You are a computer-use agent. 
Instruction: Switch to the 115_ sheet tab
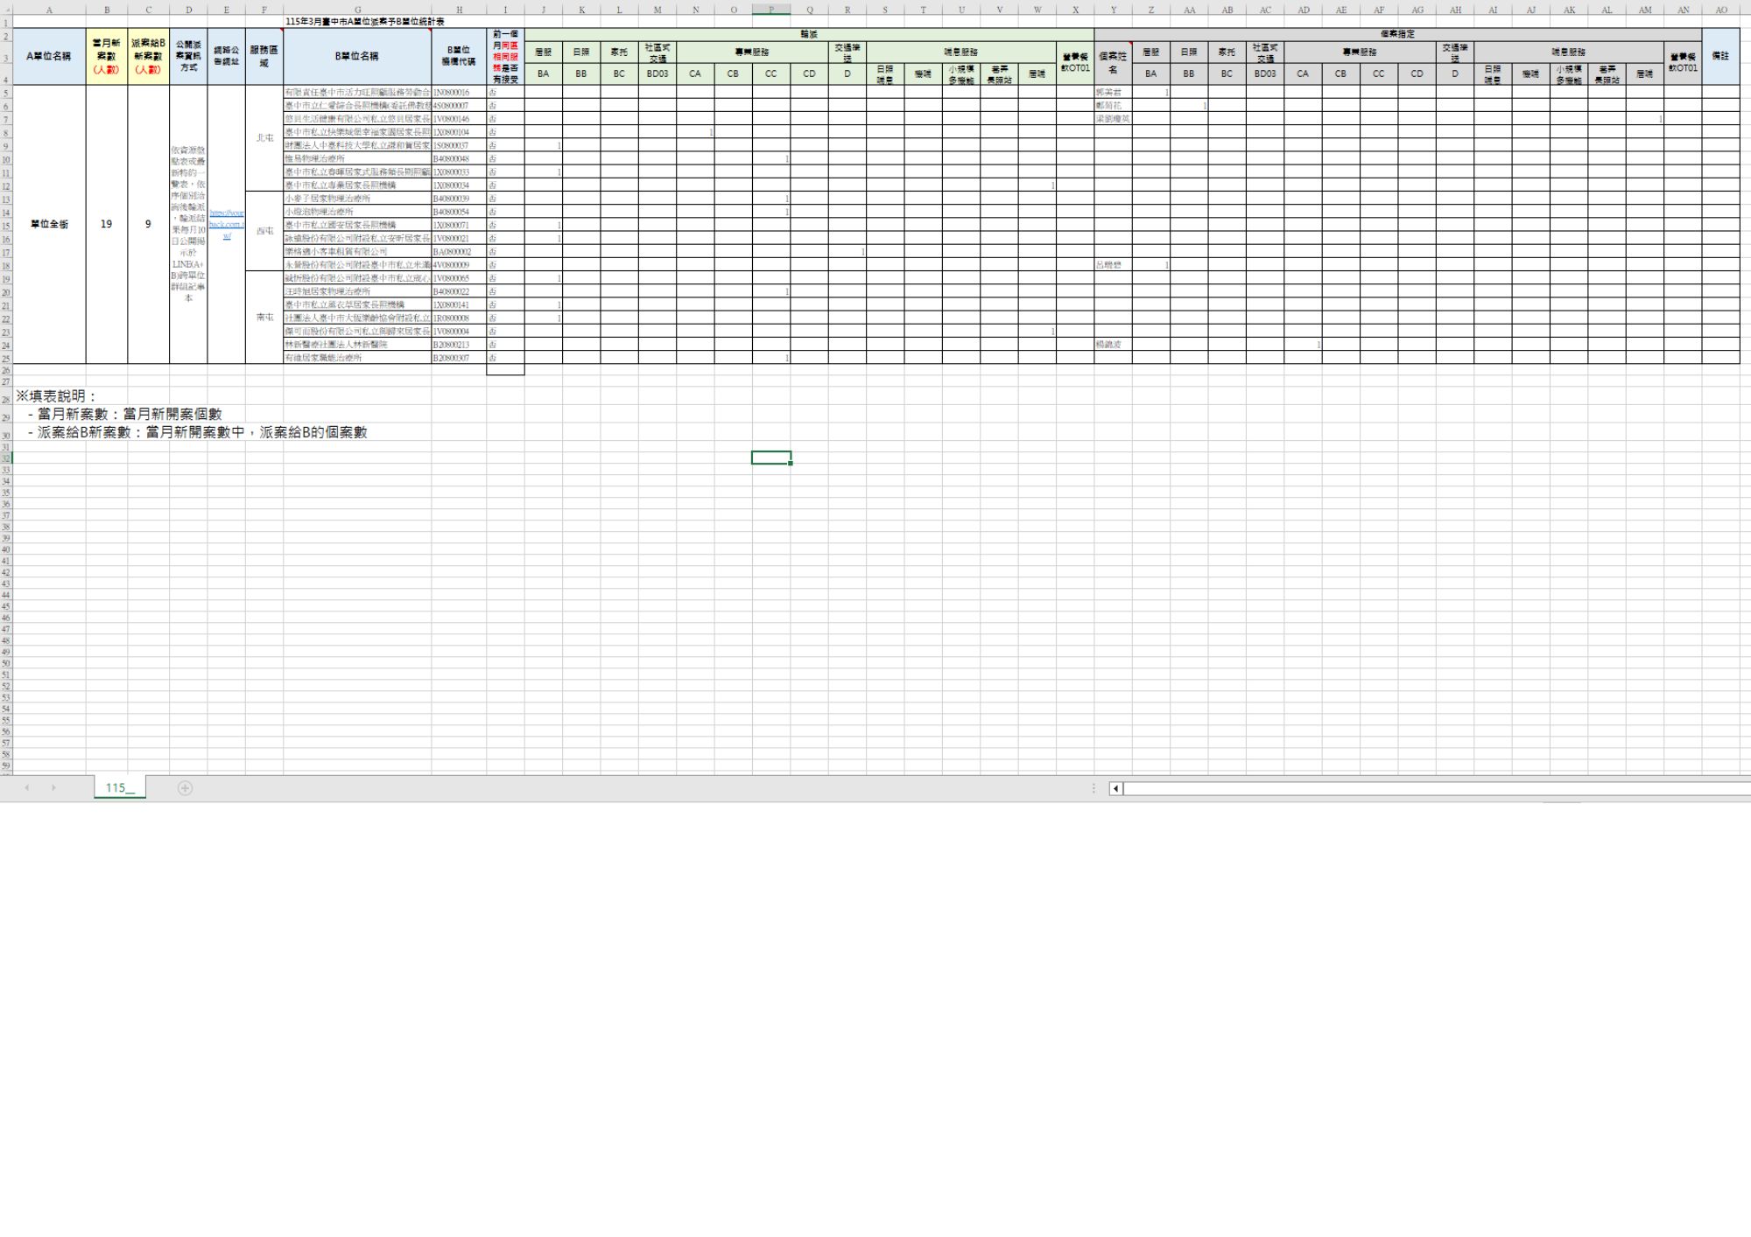point(120,788)
